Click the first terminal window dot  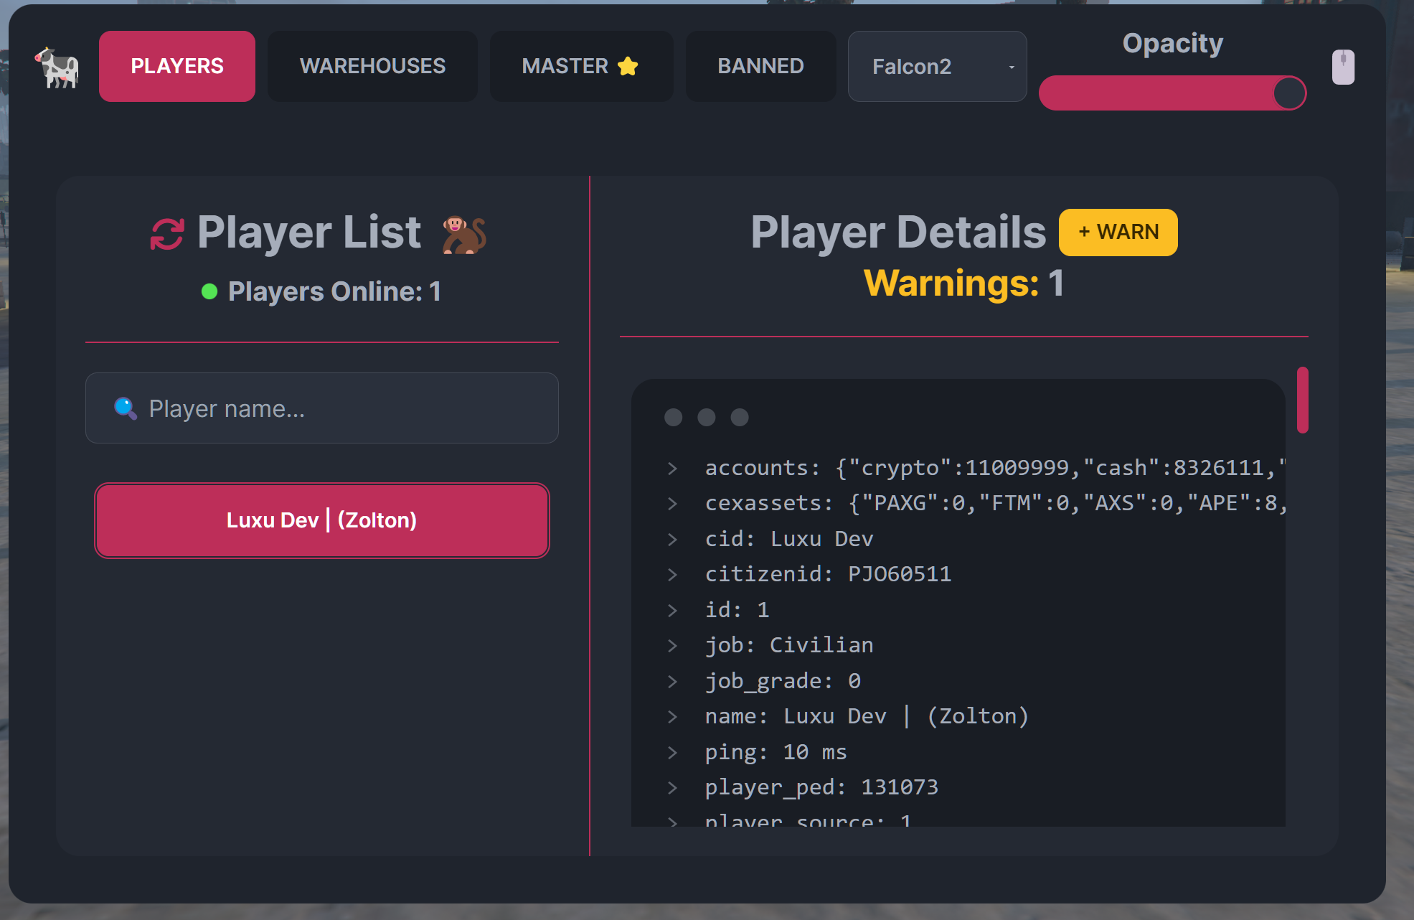[x=673, y=417]
